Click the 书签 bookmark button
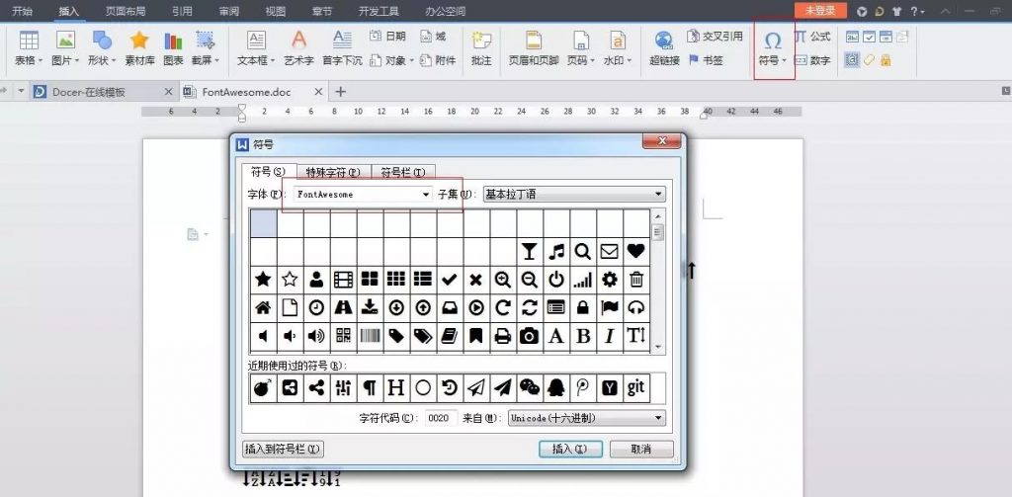Image resolution: width=1012 pixels, height=497 pixels. pyautogui.click(x=706, y=60)
